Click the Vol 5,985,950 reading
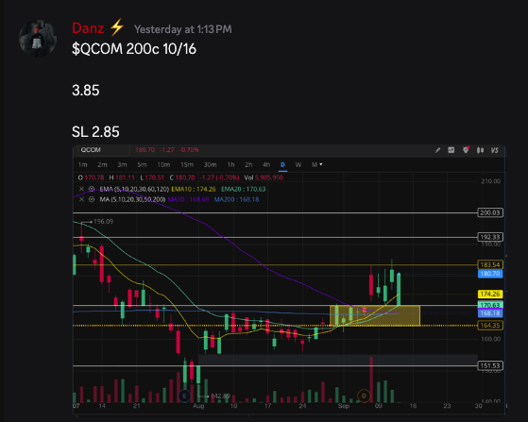This screenshot has height=422, width=528. coord(264,177)
